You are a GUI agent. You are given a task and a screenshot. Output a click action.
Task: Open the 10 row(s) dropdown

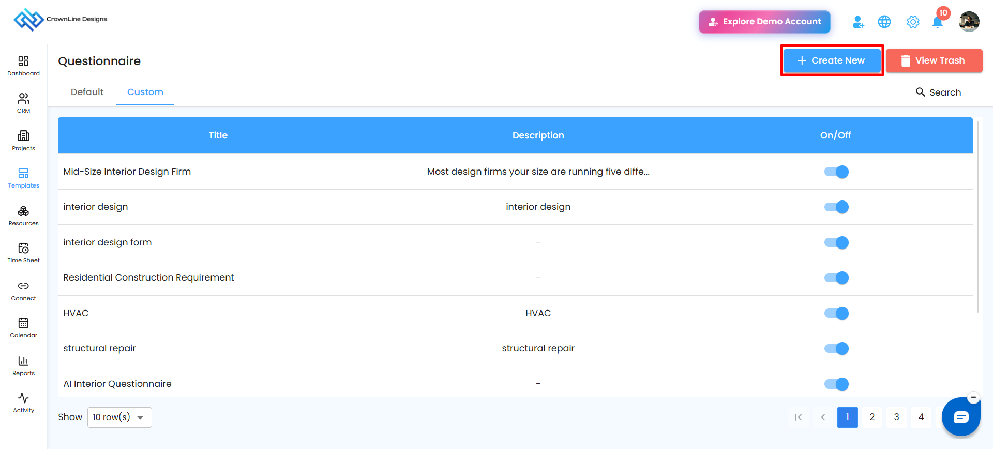(x=119, y=417)
